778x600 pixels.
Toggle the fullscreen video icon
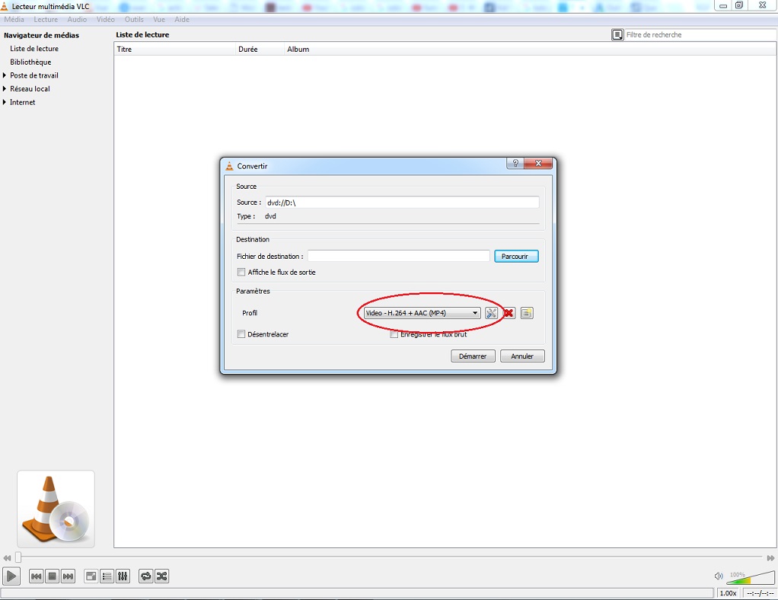tap(91, 576)
